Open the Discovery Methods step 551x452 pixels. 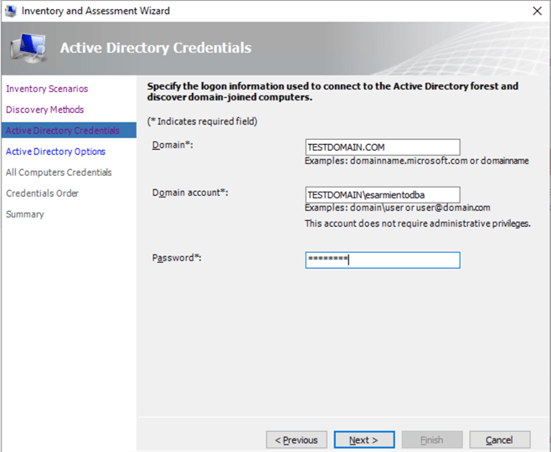(44, 110)
